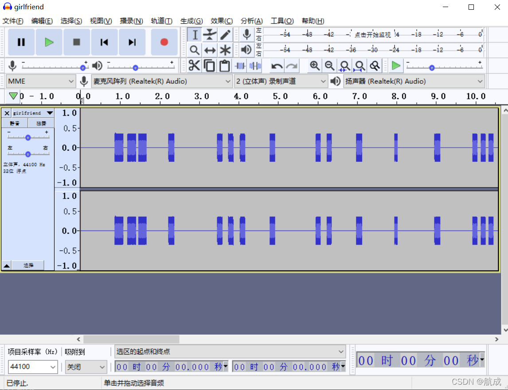Click the selection start time field

172,367
